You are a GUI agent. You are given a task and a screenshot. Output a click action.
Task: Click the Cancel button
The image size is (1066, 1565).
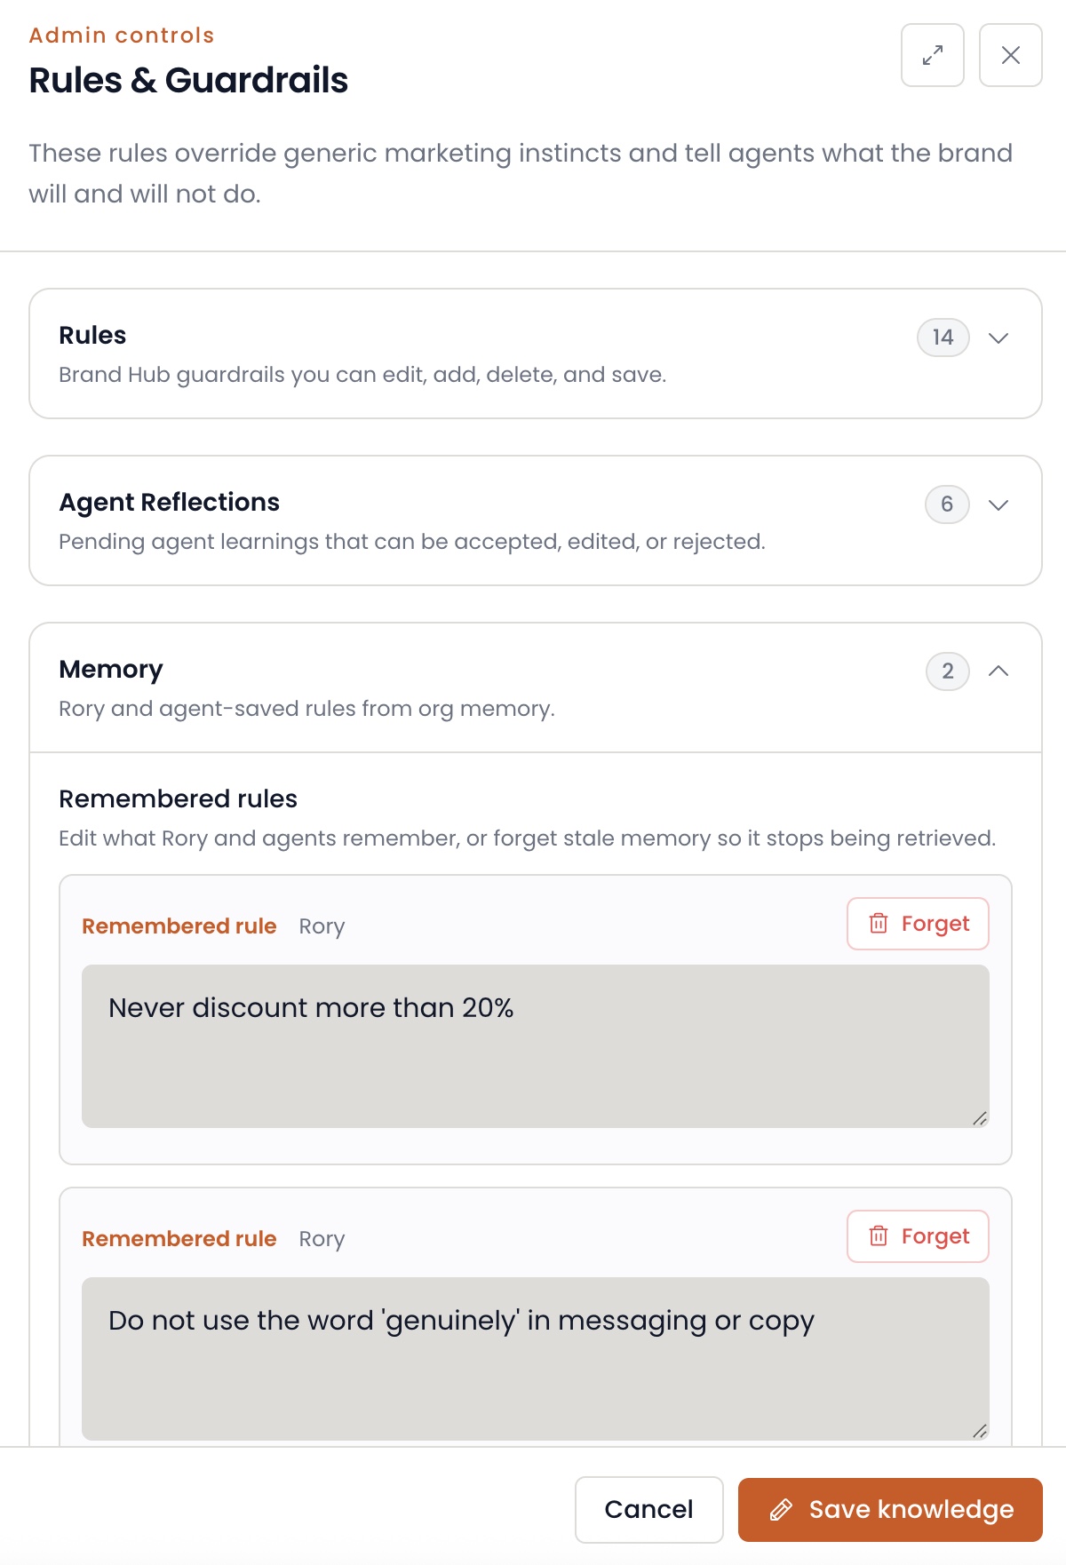click(x=648, y=1510)
